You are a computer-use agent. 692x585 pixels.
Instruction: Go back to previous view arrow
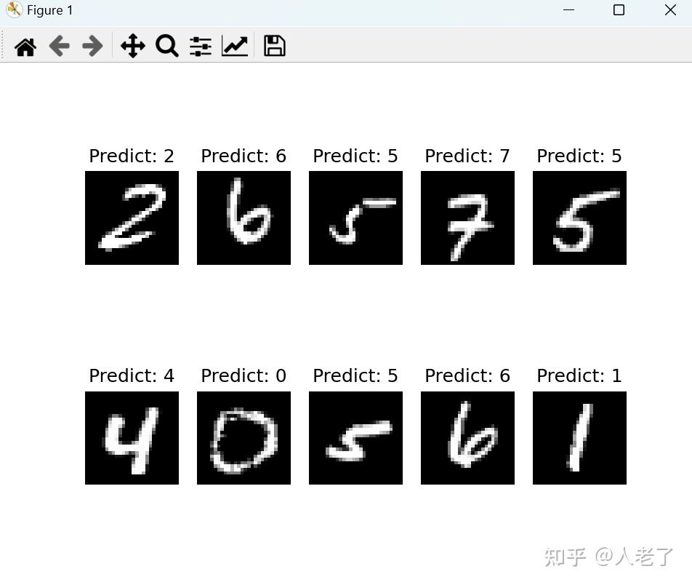pos(59,46)
